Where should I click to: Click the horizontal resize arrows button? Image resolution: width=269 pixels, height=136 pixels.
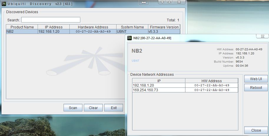pyautogui.click(x=144, y=2)
